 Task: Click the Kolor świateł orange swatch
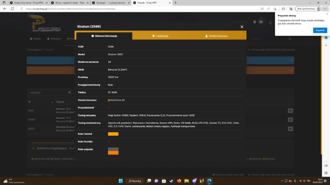coord(113,134)
